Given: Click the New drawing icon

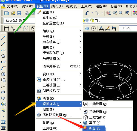Looking at the screenshot, I should pyautogui.click(x=7, y=13).
